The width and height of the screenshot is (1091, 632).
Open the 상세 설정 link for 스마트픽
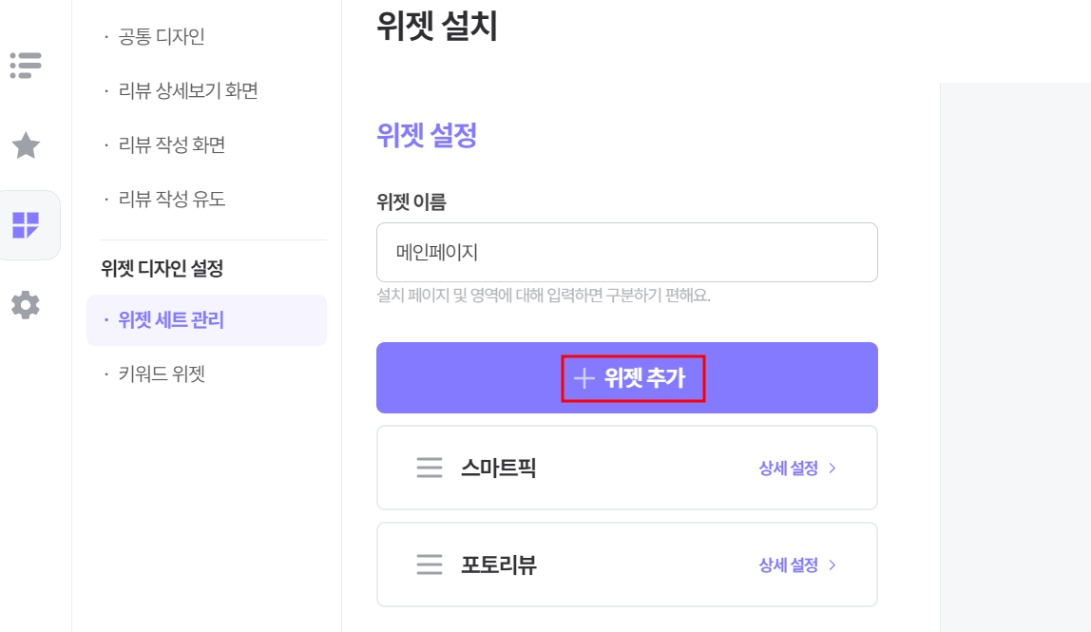[789, 469]
